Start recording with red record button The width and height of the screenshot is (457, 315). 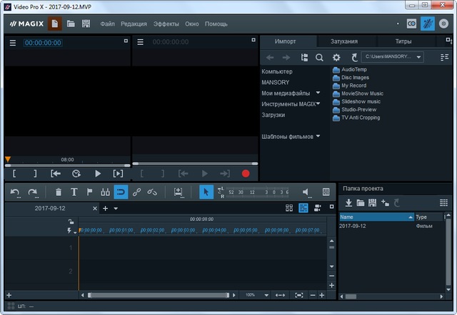tap(246, 174)
